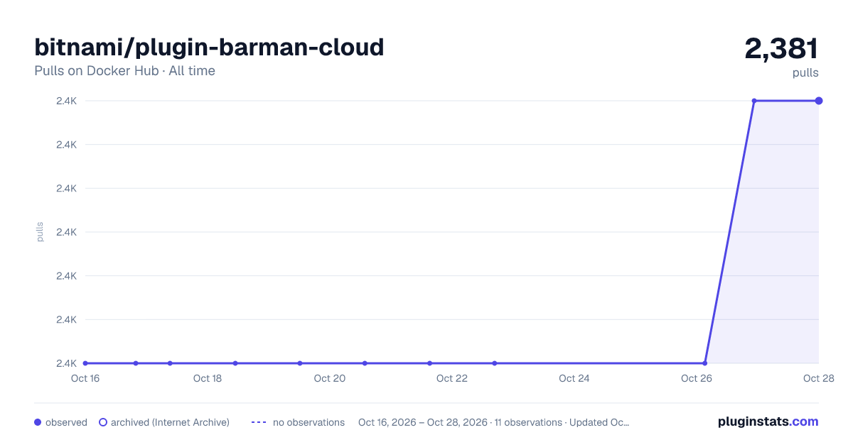Click the 'Oct 18' x-axis label

coord(208,378)
